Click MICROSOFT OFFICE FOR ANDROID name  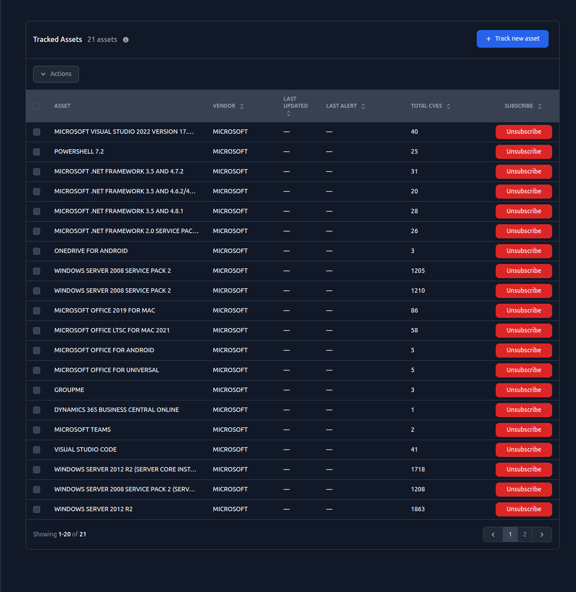pos(104,350)
